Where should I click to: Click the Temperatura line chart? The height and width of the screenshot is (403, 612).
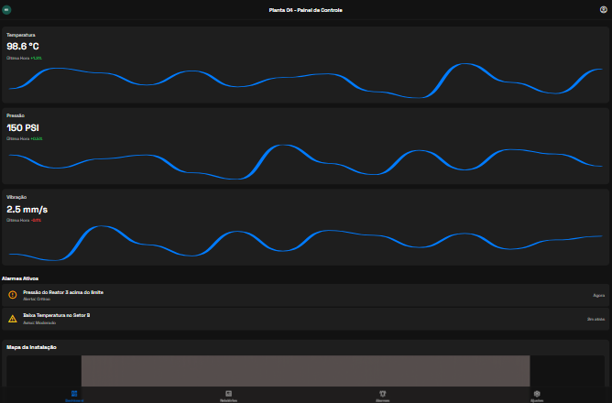point(305,81)
